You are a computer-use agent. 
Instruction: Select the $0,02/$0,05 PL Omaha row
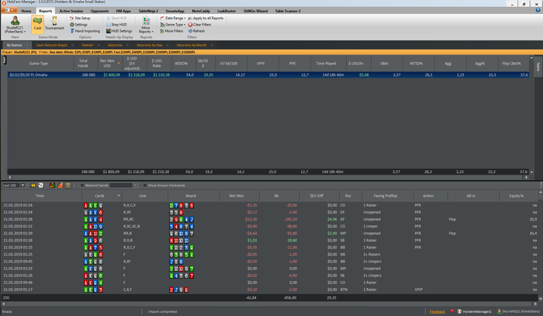click(268, 75)
